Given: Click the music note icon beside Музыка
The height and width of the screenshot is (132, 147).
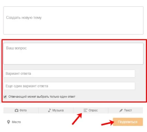Looking at the screenshot, I should 50,110.
